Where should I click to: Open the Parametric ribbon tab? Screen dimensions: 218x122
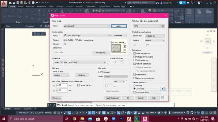pos(42,6)
